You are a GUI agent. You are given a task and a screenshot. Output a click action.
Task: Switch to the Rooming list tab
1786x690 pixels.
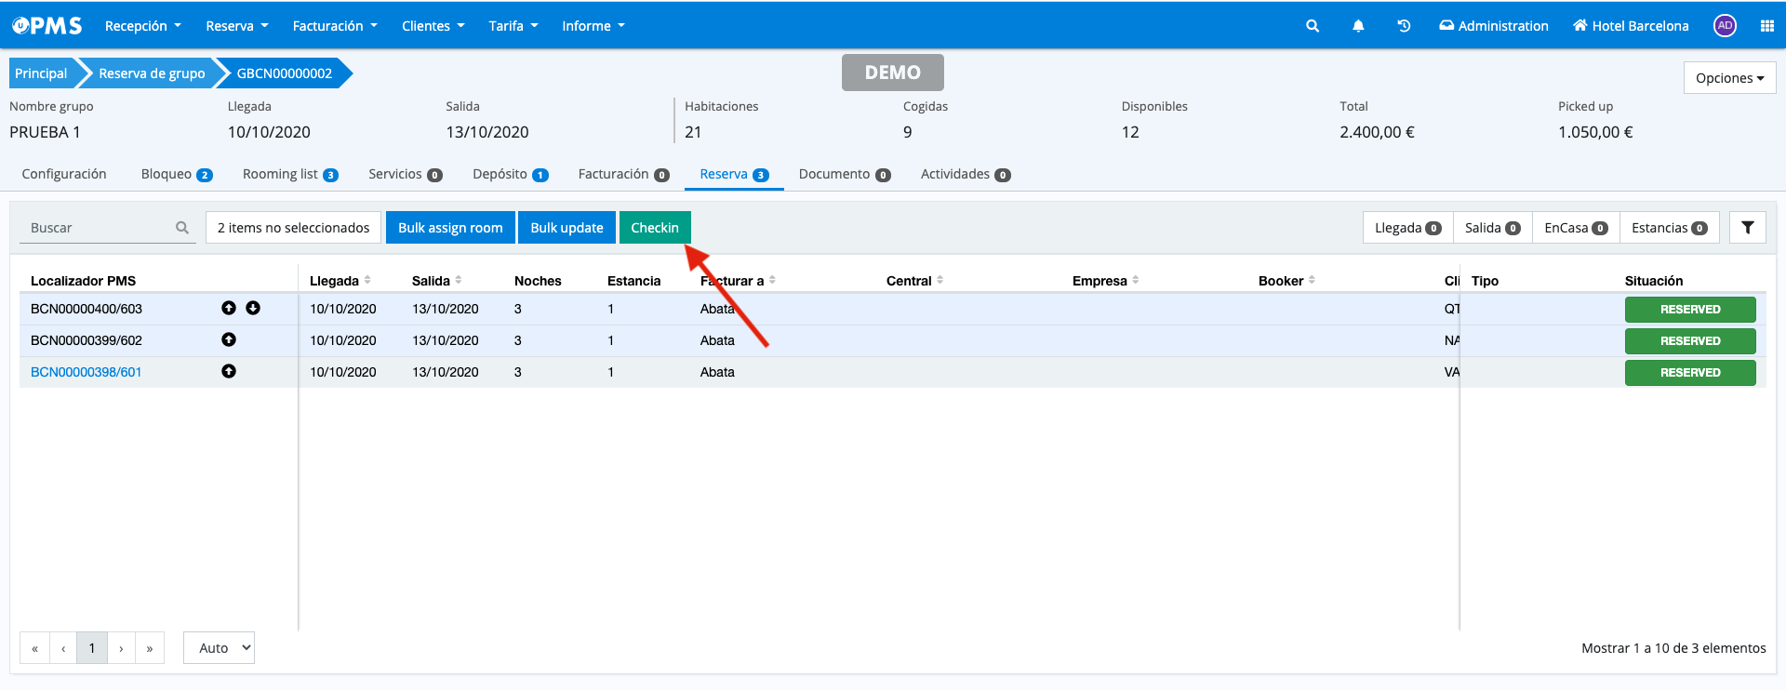(289, 174)
